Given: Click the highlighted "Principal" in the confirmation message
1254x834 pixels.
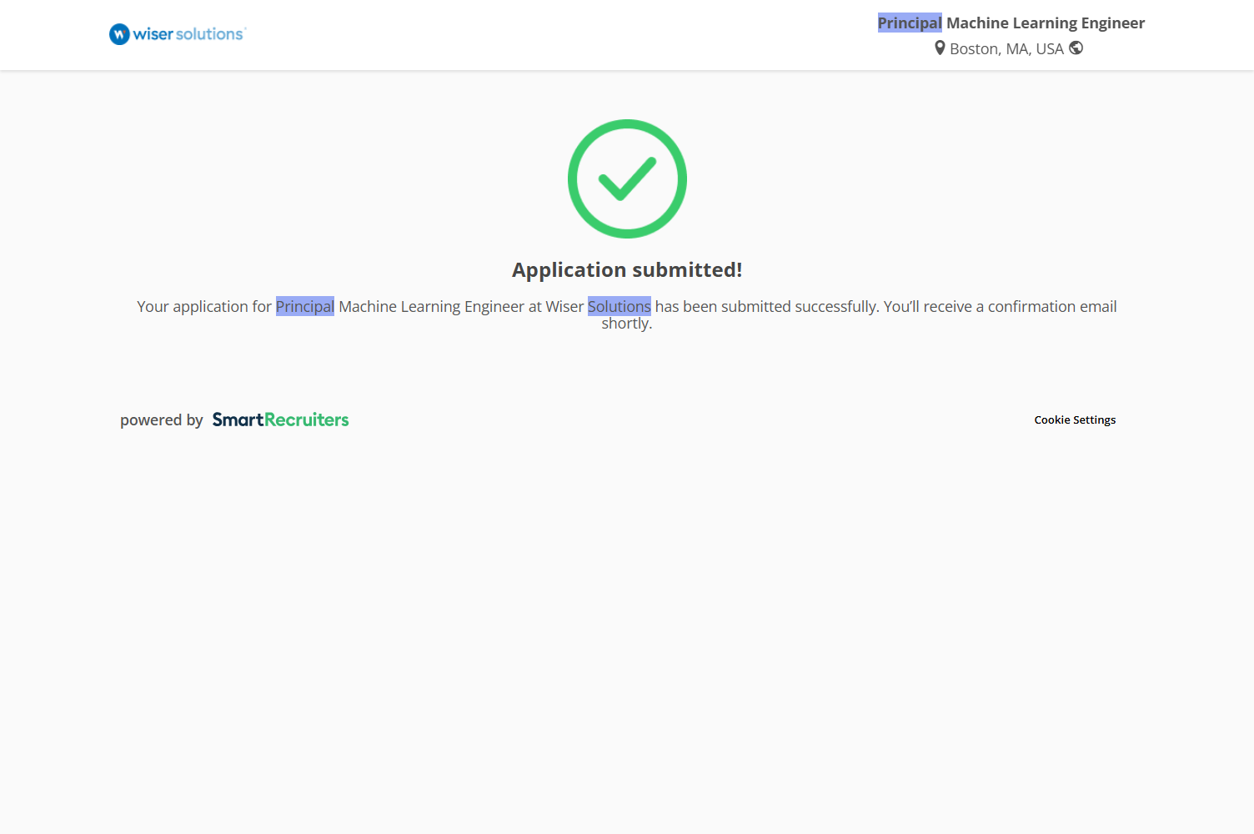Looking at the screenshot, I should point(305,307).
